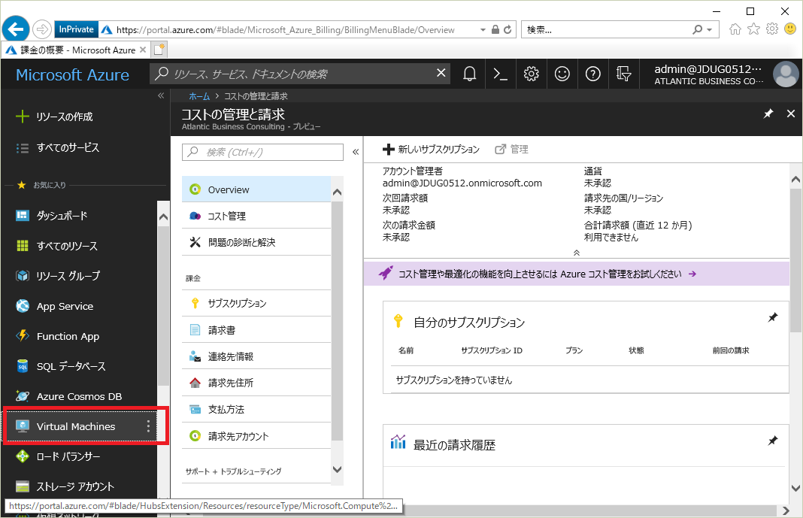The image size is (803, 518).
Task: Click the browser forward arrow
Action: click(x=42, y=29)
